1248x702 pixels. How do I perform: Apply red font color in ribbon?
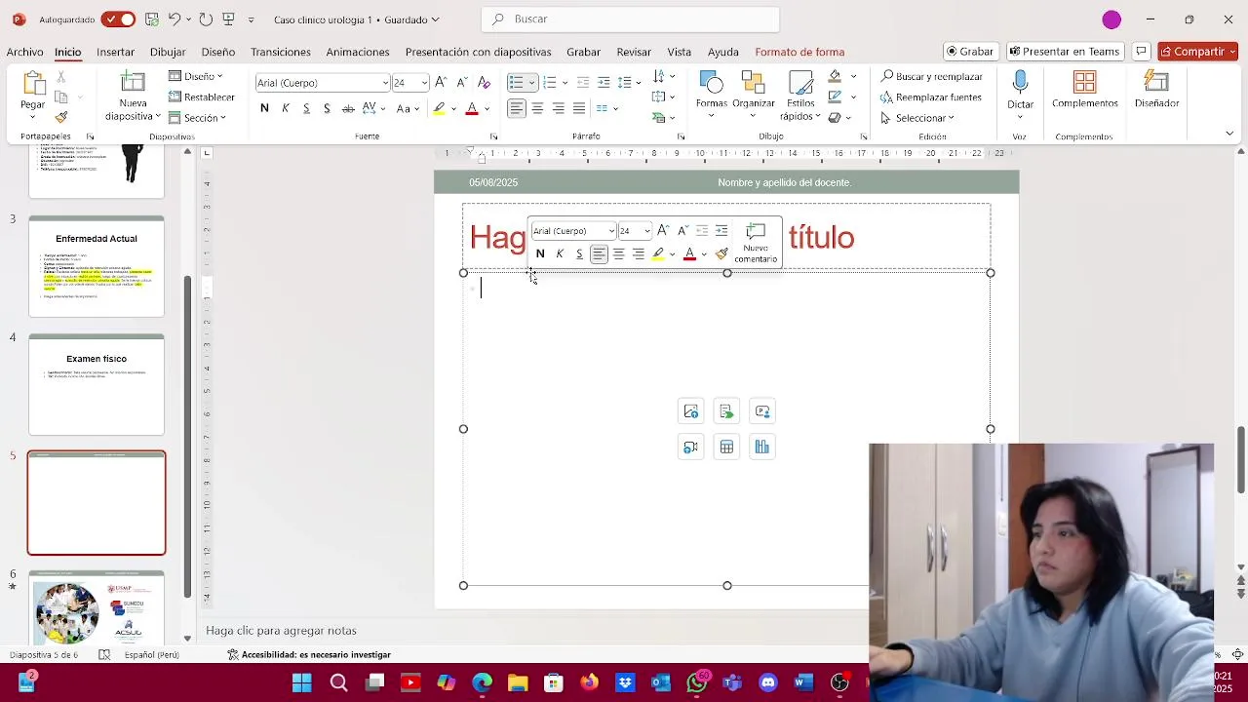(472, 108)
